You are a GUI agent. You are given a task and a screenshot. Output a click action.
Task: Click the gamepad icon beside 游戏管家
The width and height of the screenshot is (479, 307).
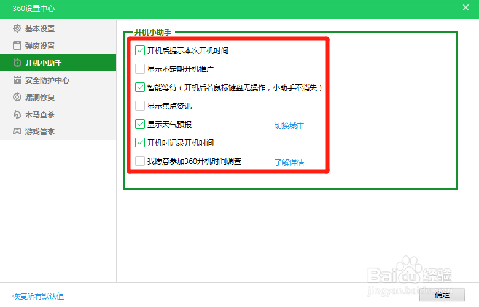[17, 131]
